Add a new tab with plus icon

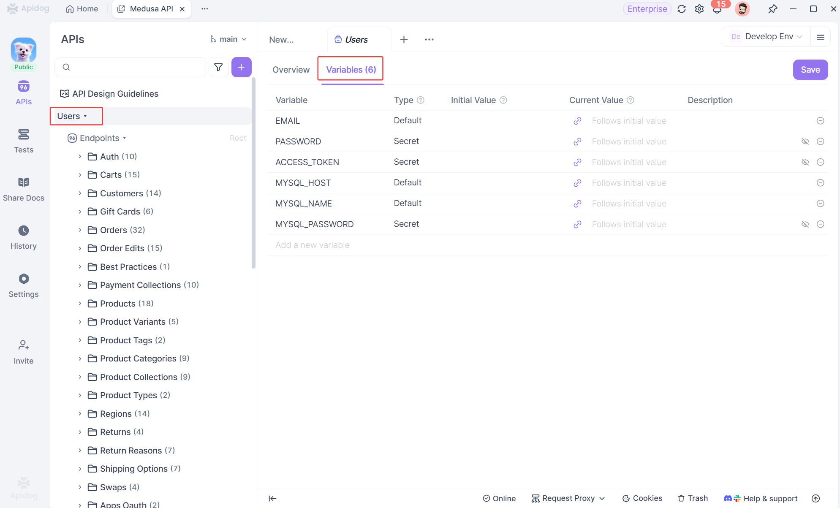tap(404, 39)
